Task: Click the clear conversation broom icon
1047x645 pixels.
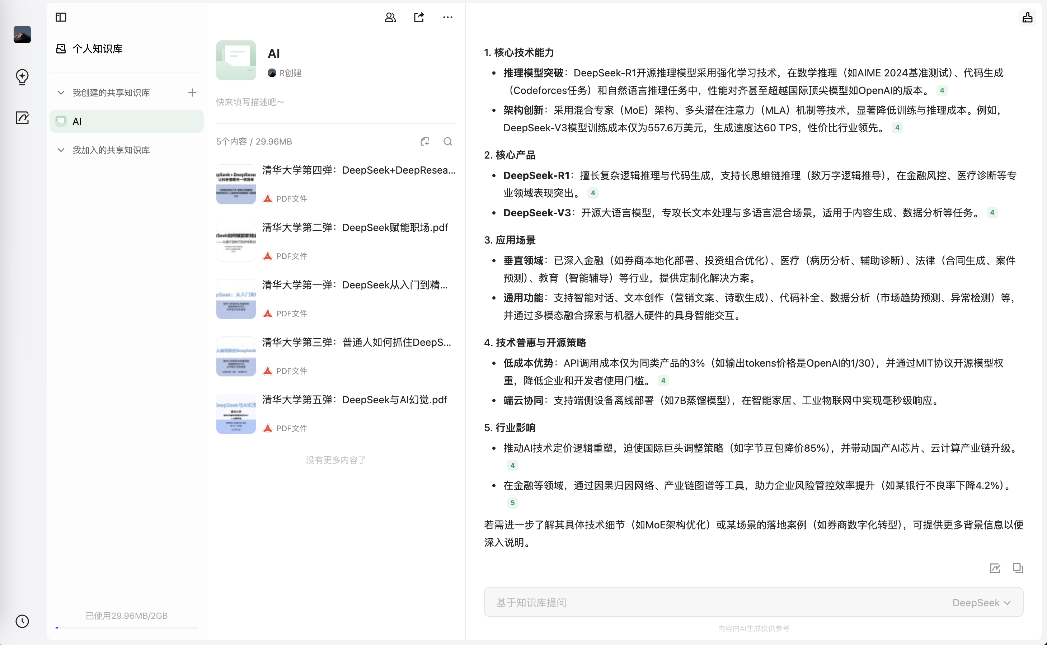Action: point(1027,17)
